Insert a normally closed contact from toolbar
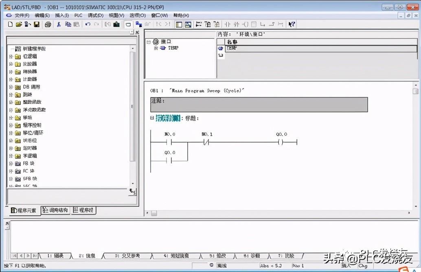Screen dimensions: 421x272 tap(236, 24)
